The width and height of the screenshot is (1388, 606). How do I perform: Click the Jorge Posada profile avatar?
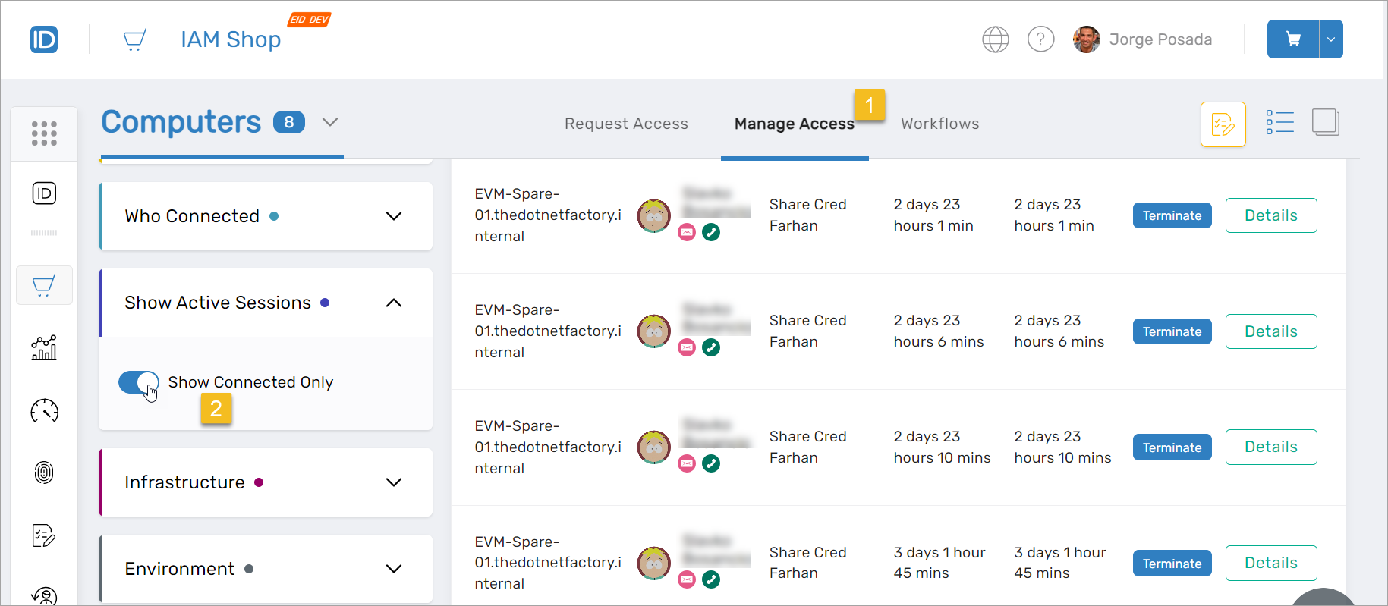click(x=1086, y=39)
